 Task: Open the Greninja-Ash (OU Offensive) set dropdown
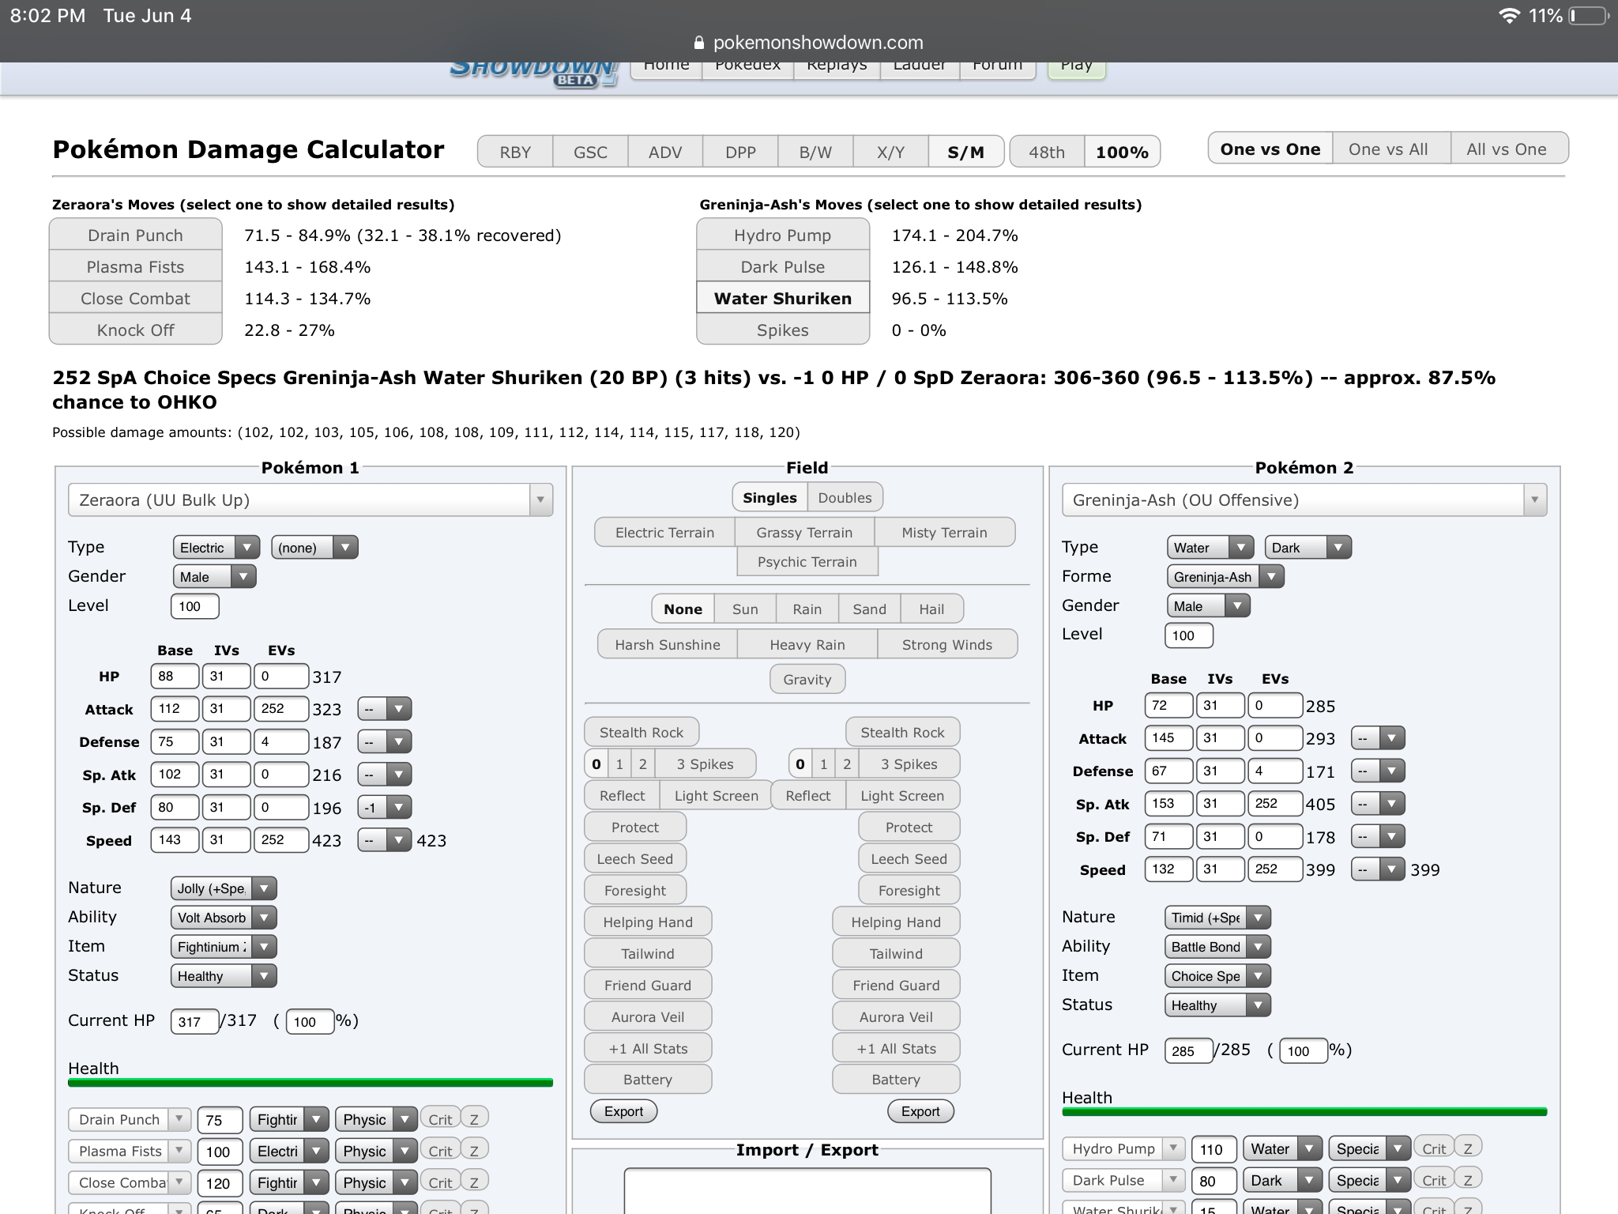(x=1304, y=500)
